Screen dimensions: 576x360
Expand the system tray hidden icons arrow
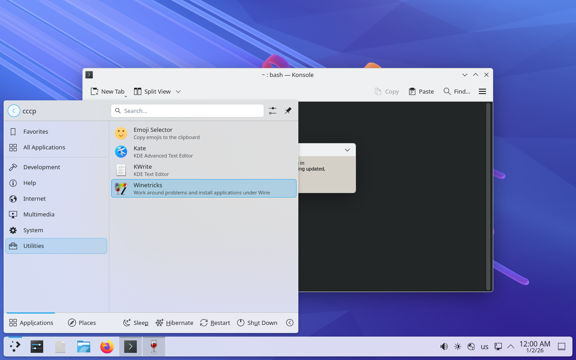pos(511,346)
